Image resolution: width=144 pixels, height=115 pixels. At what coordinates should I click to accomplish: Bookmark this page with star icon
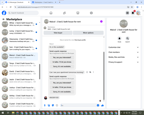[132, 7]
